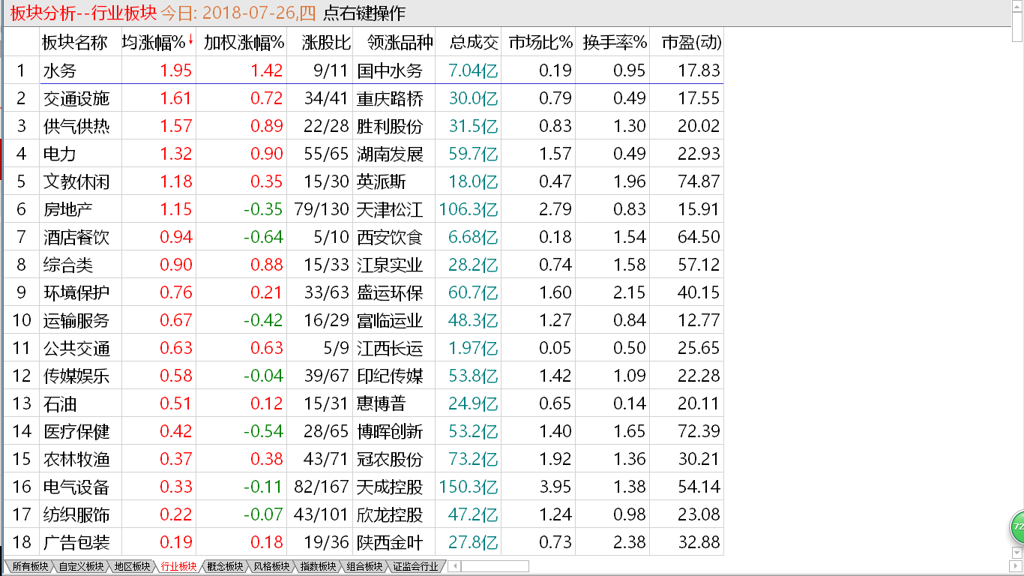Select the 综合类 sector
Screen dimensions: 1024x576
[68, 265]
